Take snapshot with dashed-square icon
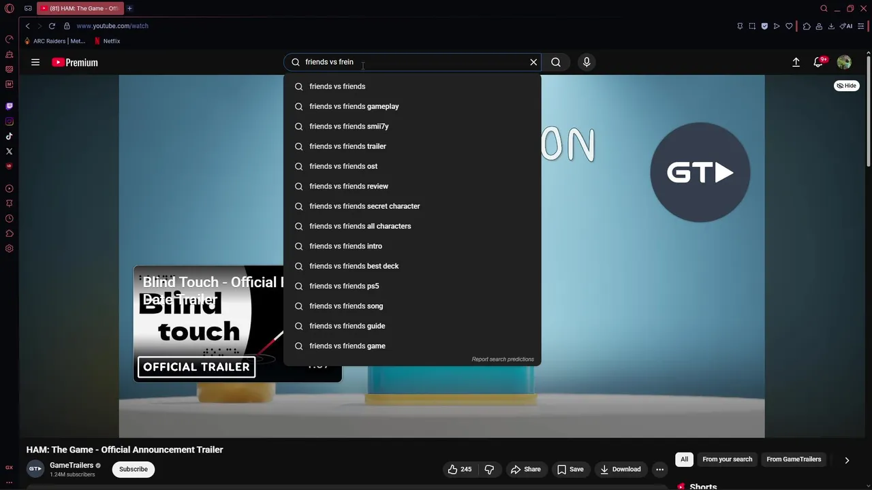 pos(752,26)
